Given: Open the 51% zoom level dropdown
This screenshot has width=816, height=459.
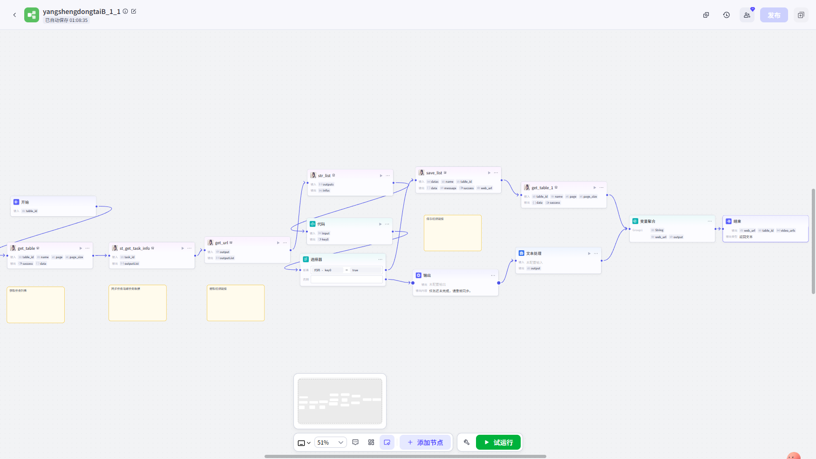Looking at the screenshot, I should (x=331, y=442).
